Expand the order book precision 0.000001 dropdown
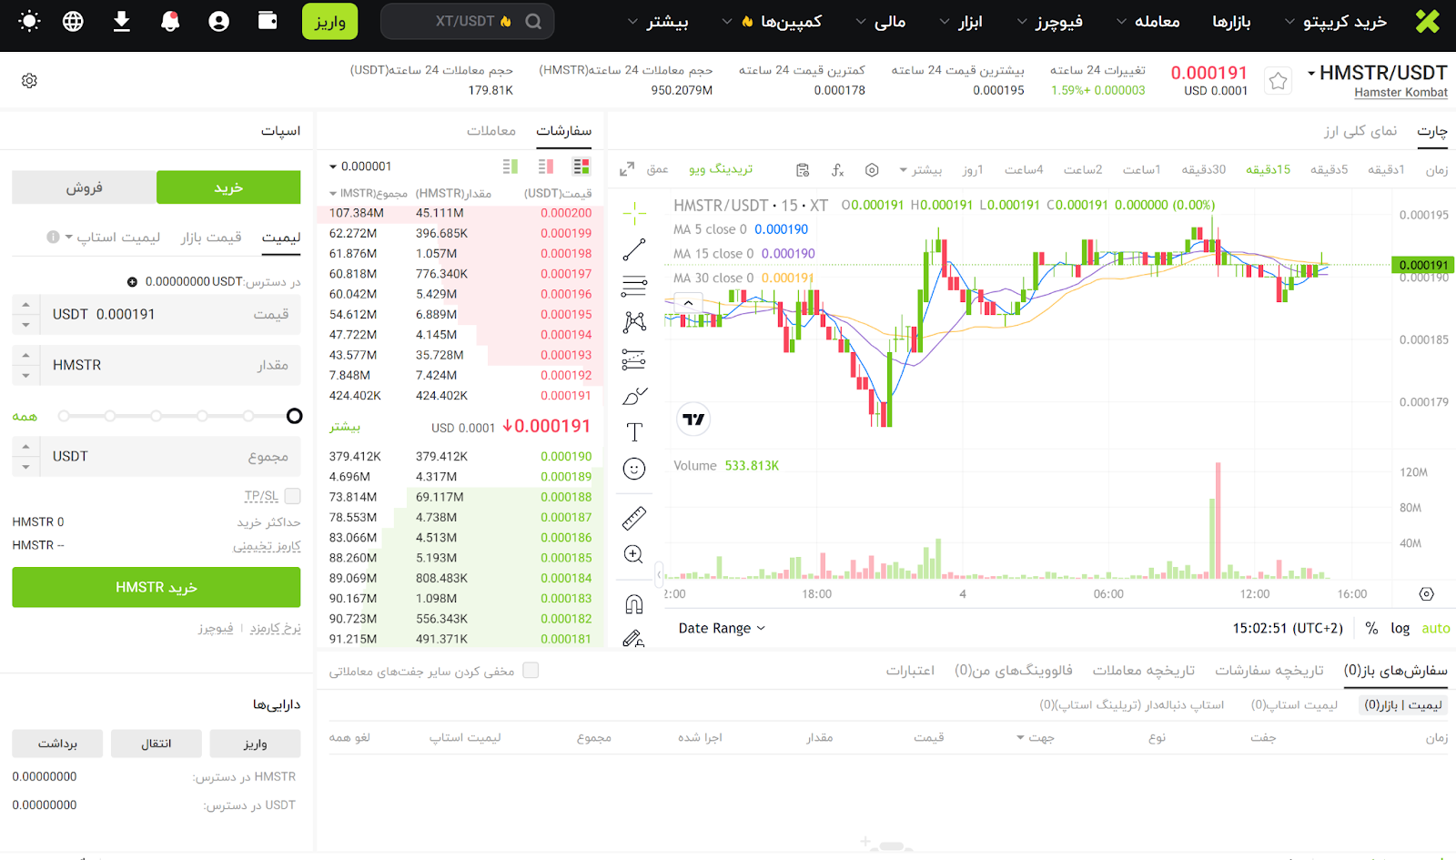The height and width of the screenshot is (860, 1456). click(x=360, y=167)
